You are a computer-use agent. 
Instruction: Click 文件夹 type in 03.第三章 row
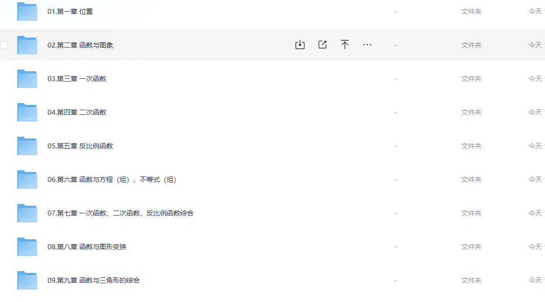point(471,79)
